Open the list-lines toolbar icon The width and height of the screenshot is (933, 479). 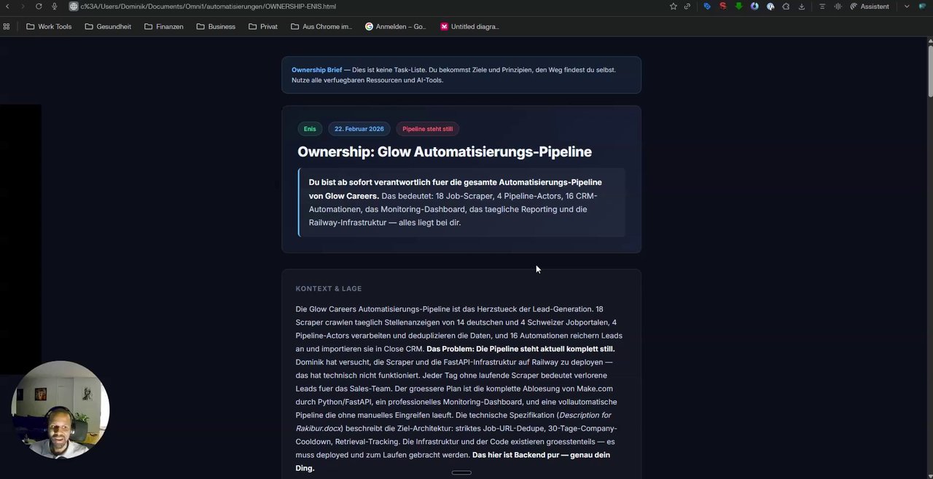click(822, 7)
